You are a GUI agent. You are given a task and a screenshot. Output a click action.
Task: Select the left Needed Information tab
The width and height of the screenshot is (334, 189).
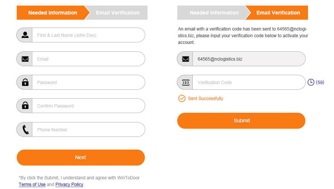52,13
